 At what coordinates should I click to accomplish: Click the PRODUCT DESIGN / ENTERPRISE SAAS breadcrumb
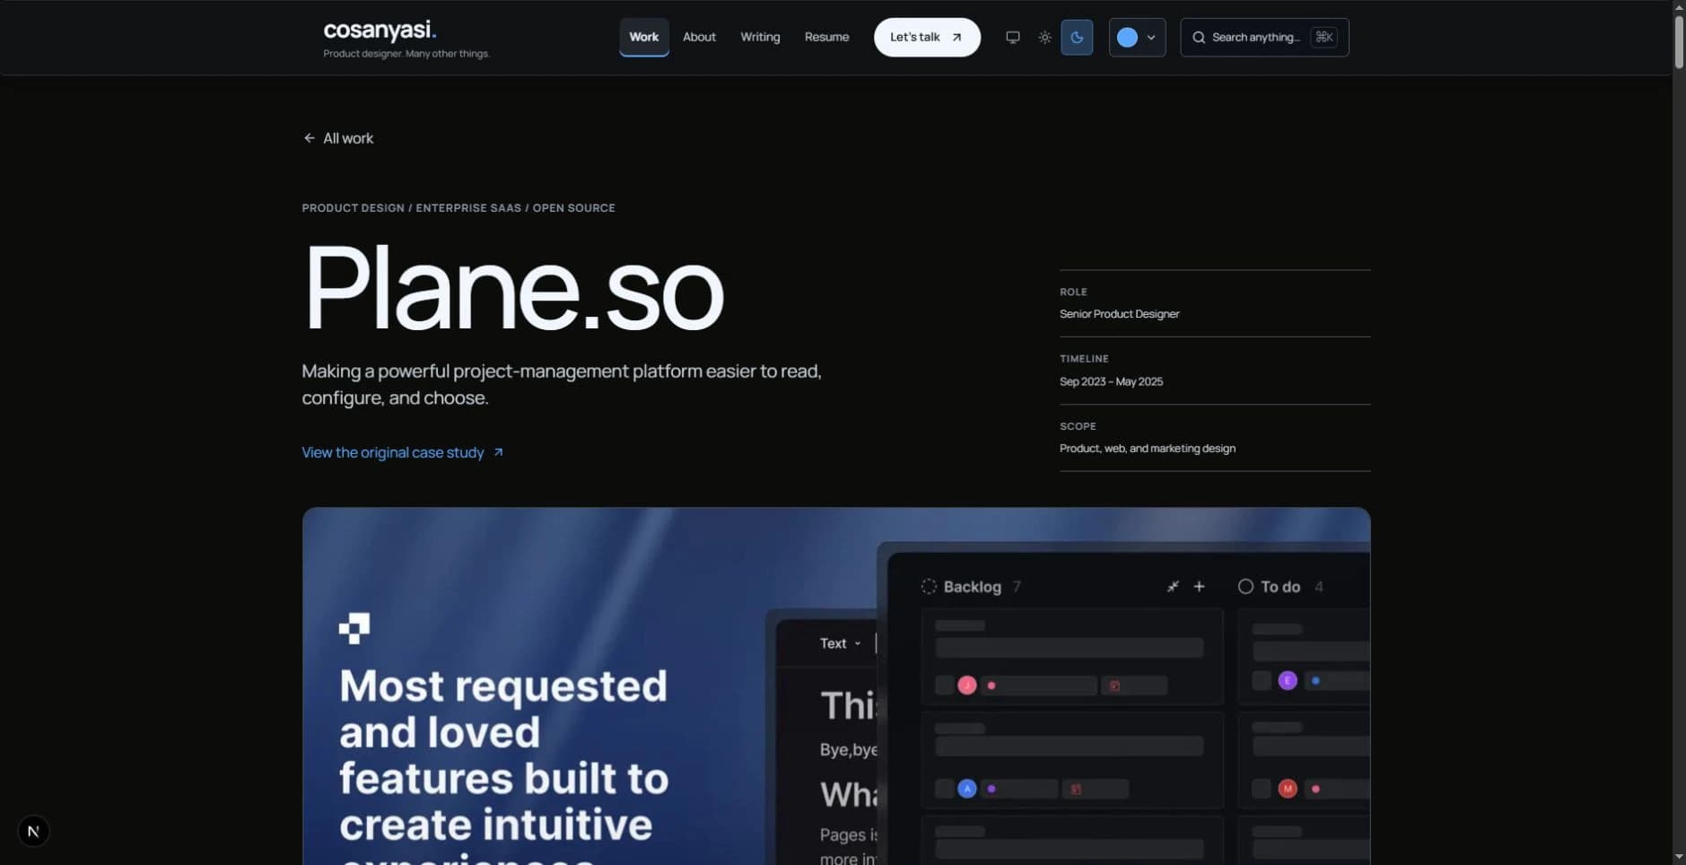tap(459, 208)
